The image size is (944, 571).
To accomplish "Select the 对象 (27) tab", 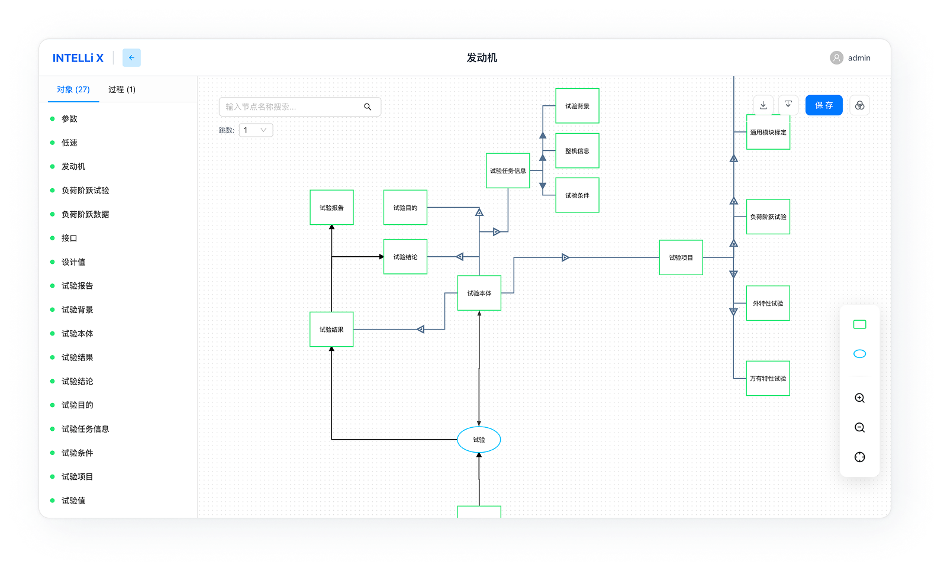I will (x=73, y=90).
